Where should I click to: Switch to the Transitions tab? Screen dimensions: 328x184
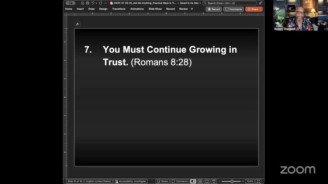[119, 9]
